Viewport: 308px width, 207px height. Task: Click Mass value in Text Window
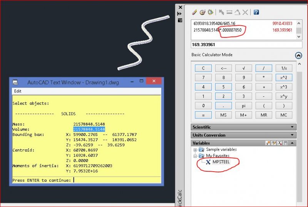coord(89,124)
